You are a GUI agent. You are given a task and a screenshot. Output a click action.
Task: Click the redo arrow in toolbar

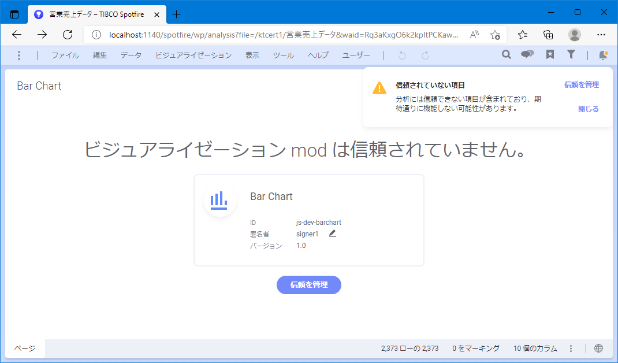425,55
